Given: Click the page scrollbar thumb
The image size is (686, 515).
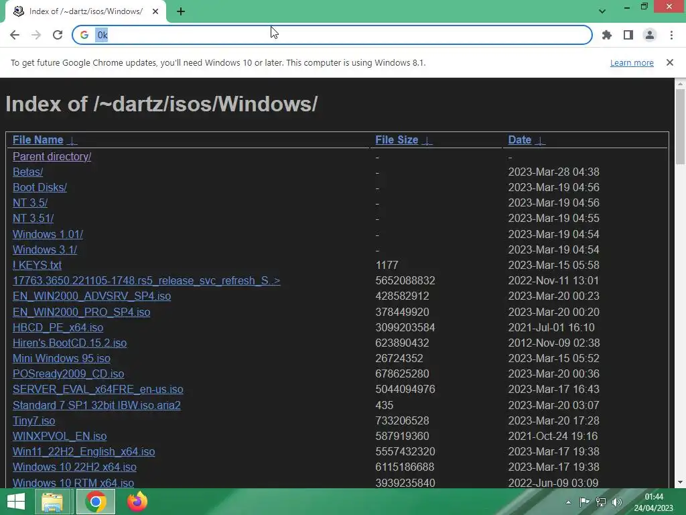Looking at the screenshot, I should (x=680, y=127).
